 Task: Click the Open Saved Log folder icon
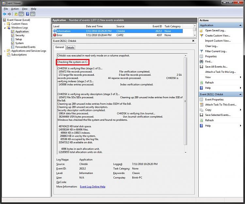click(202, 31)
